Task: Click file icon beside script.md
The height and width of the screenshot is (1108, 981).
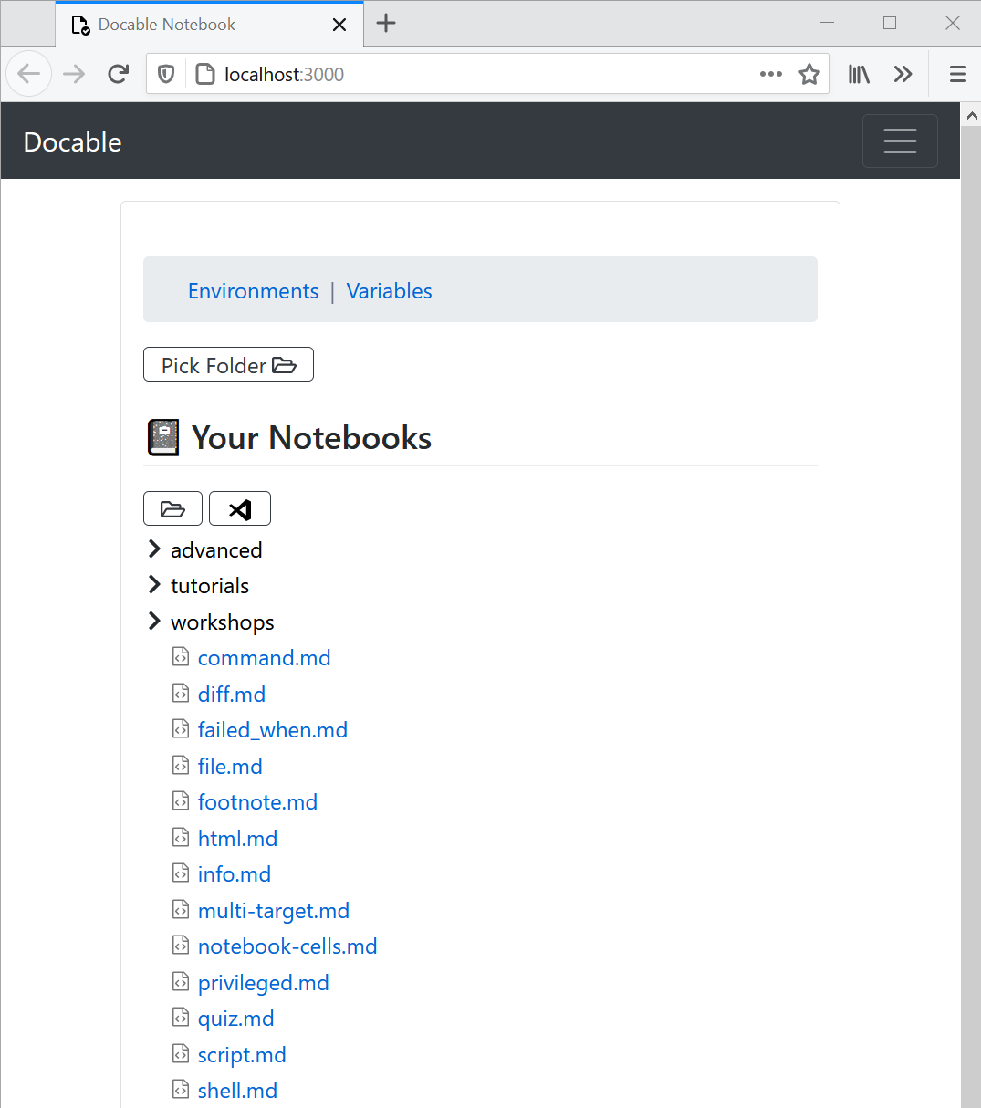Action: click(181, 1053)
